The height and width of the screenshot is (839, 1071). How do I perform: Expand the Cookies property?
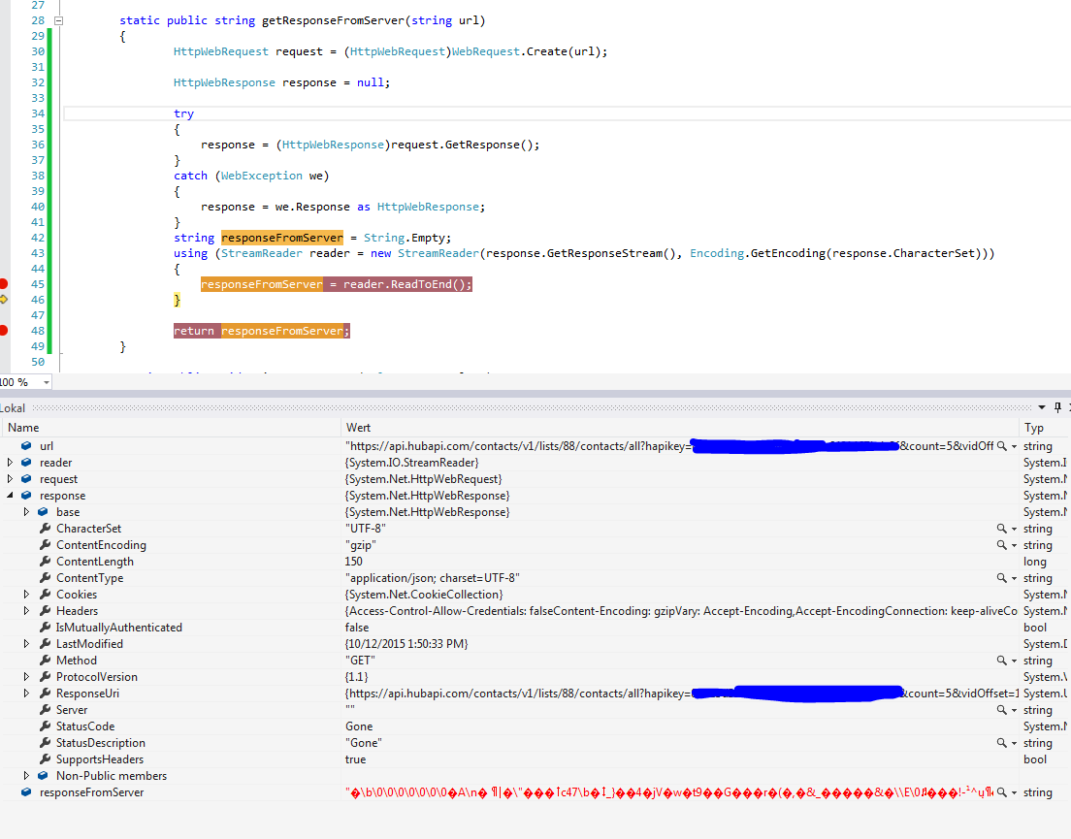click(x=26, y=594)
